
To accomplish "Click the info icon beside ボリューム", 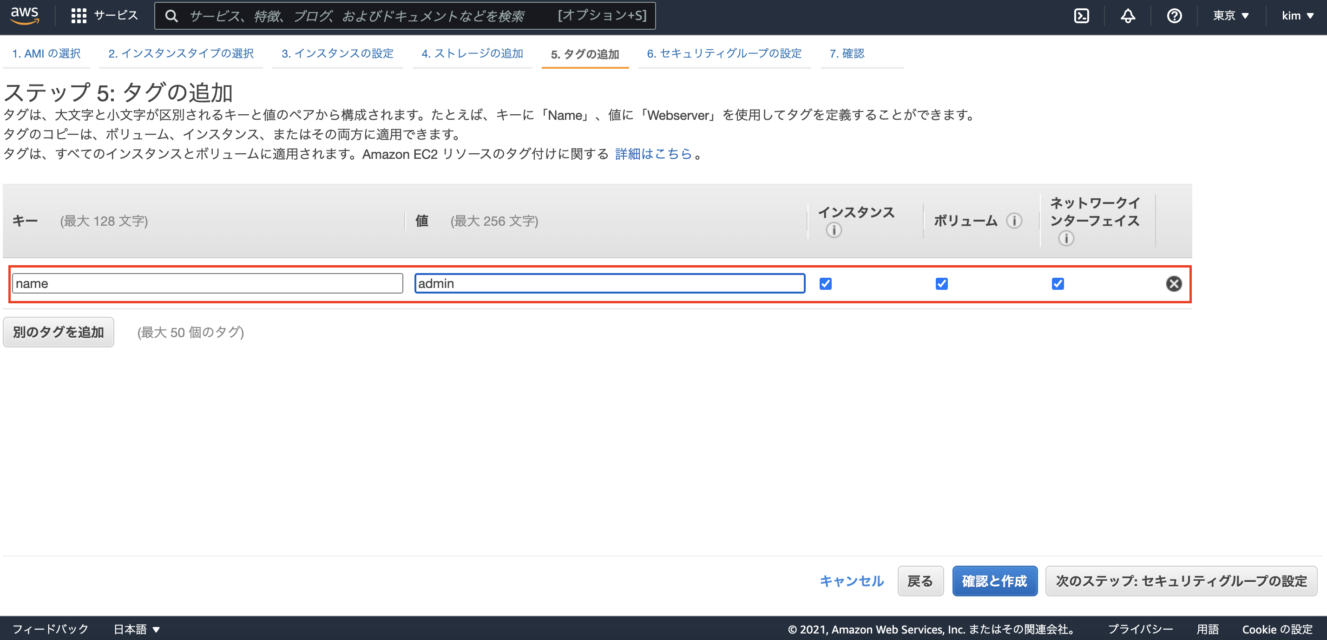I will click(x=1014, y=221).
